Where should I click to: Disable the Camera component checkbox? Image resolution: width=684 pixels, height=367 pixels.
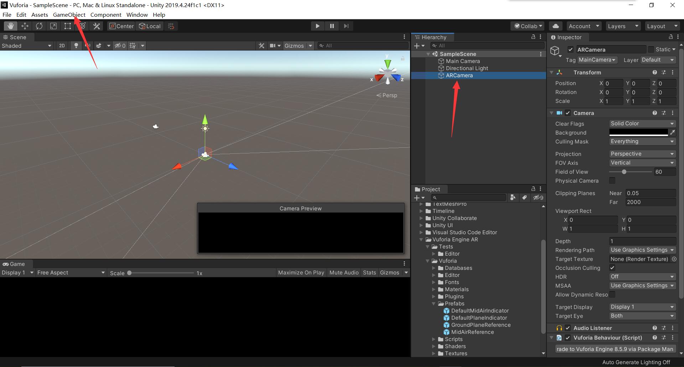pos(568,113)
